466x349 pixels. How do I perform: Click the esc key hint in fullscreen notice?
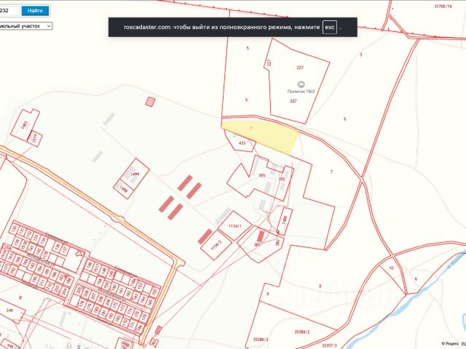click(x=330, y=27)
